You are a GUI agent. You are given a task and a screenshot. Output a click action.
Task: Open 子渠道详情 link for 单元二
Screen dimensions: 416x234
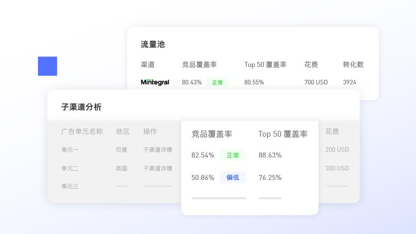tap(158, 168)
